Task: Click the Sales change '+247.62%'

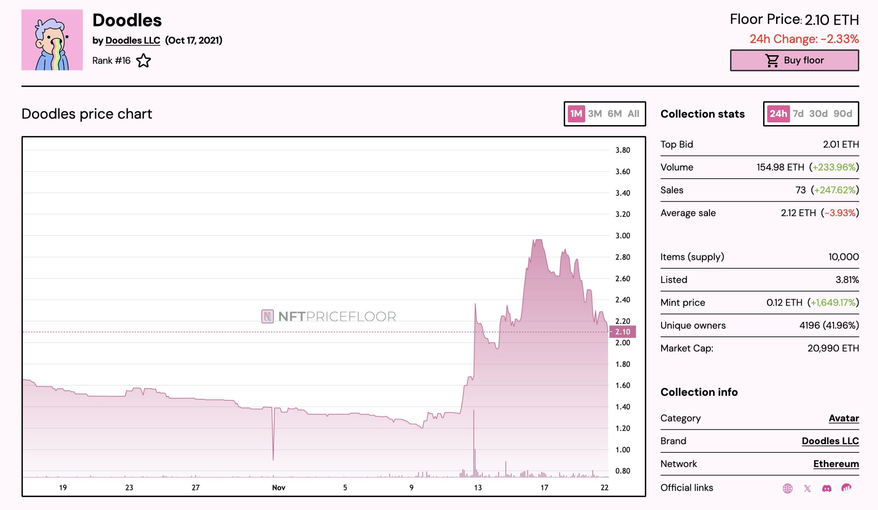Action: point(835,190)
